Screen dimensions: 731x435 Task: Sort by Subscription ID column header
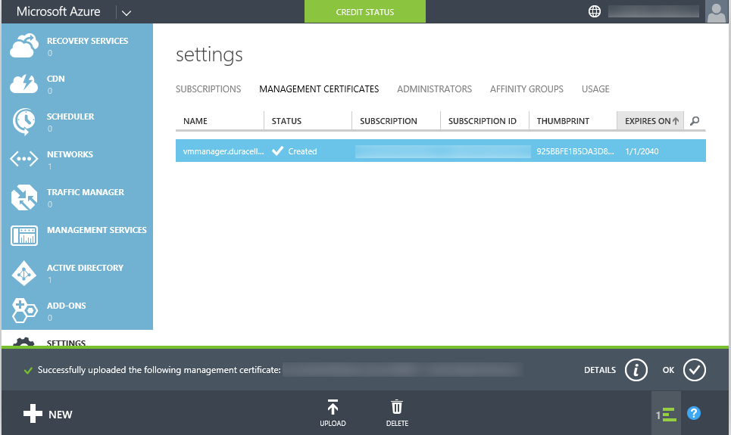pos(484,121)
